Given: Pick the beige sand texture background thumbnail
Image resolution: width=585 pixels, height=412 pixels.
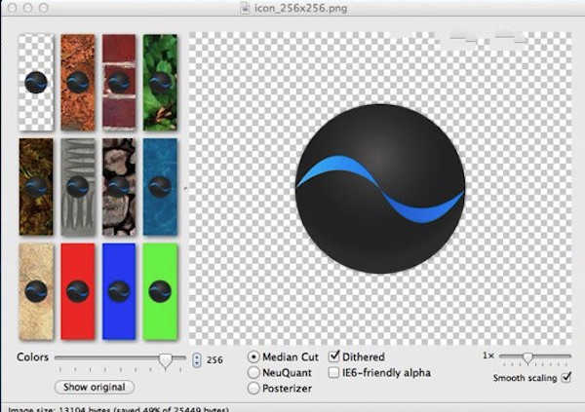Looking at the screenshot, I should [x=36, y=291].
